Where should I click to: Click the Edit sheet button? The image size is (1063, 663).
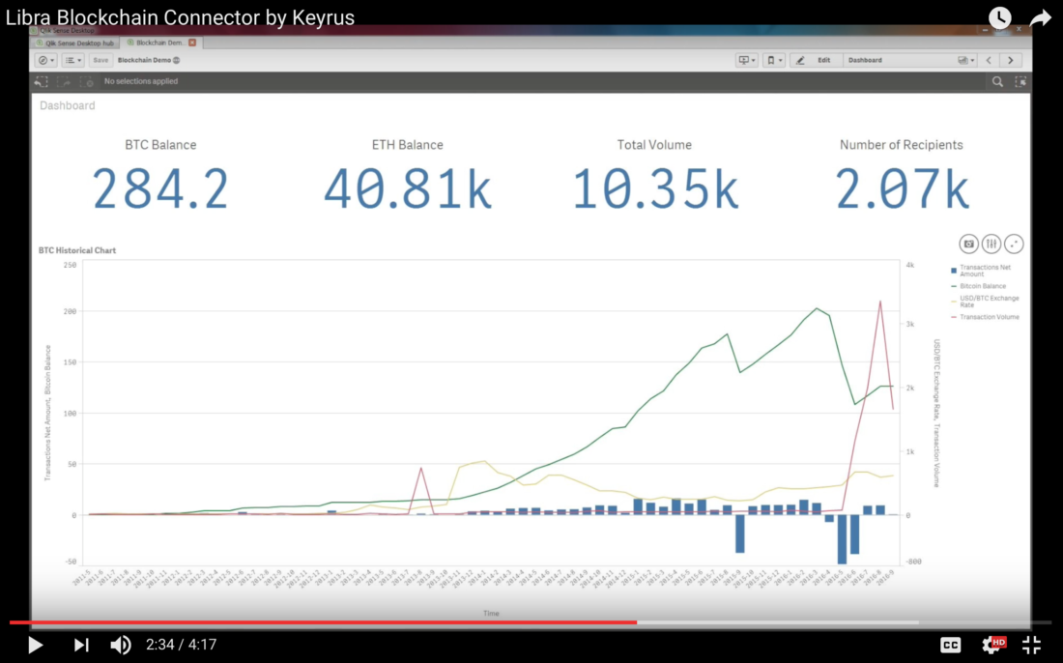[x=815, y=60]
